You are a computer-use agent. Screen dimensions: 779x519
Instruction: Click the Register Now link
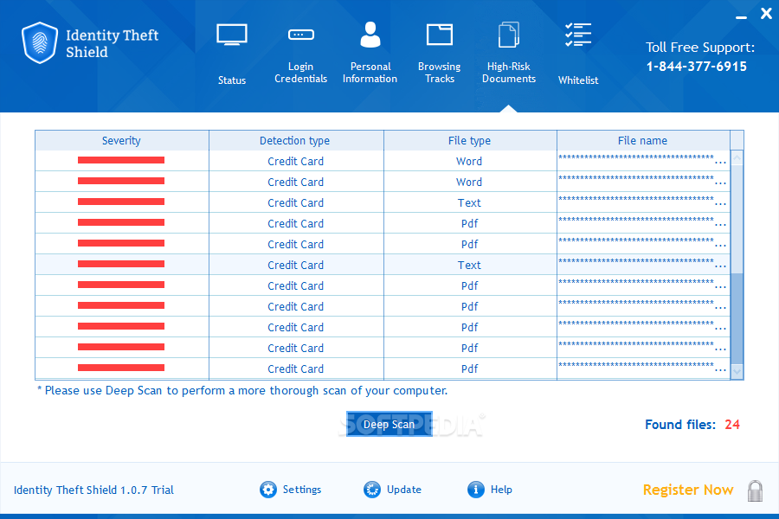tap(688, 490)
